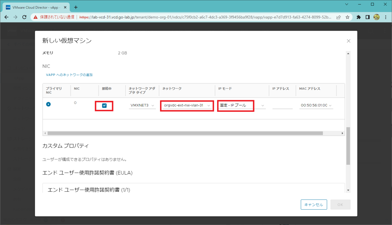Click the カスタム プロパティ heading
392x225 pixels.
[66, 146]
